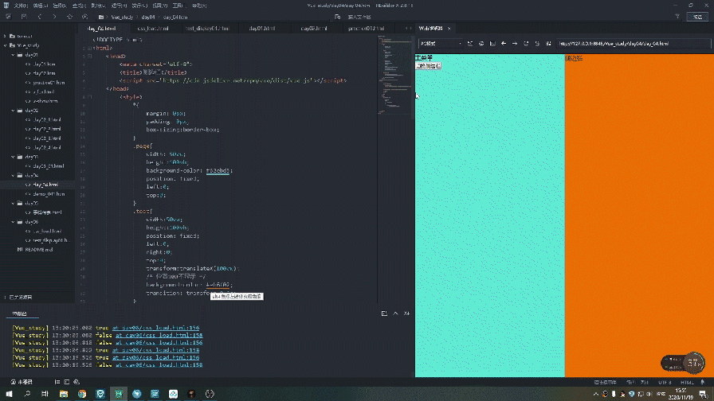Click the Vue_study breadcrumb in the path bar
Viewport: 714px width, 401px height.
click(122, 17)
